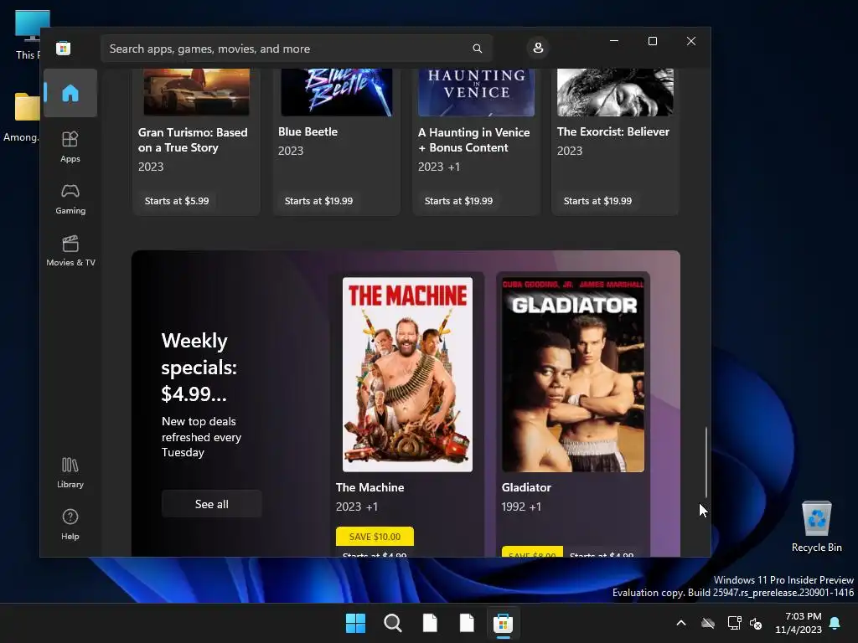Click the cloud sync-off tray icon
858x643 pixels.
pyautogui.click(x=708, y=623)
